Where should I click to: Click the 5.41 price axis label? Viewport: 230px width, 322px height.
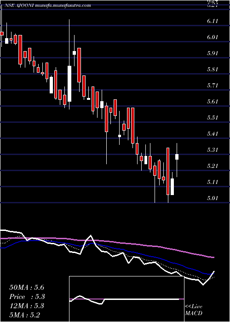pos(213,134)
